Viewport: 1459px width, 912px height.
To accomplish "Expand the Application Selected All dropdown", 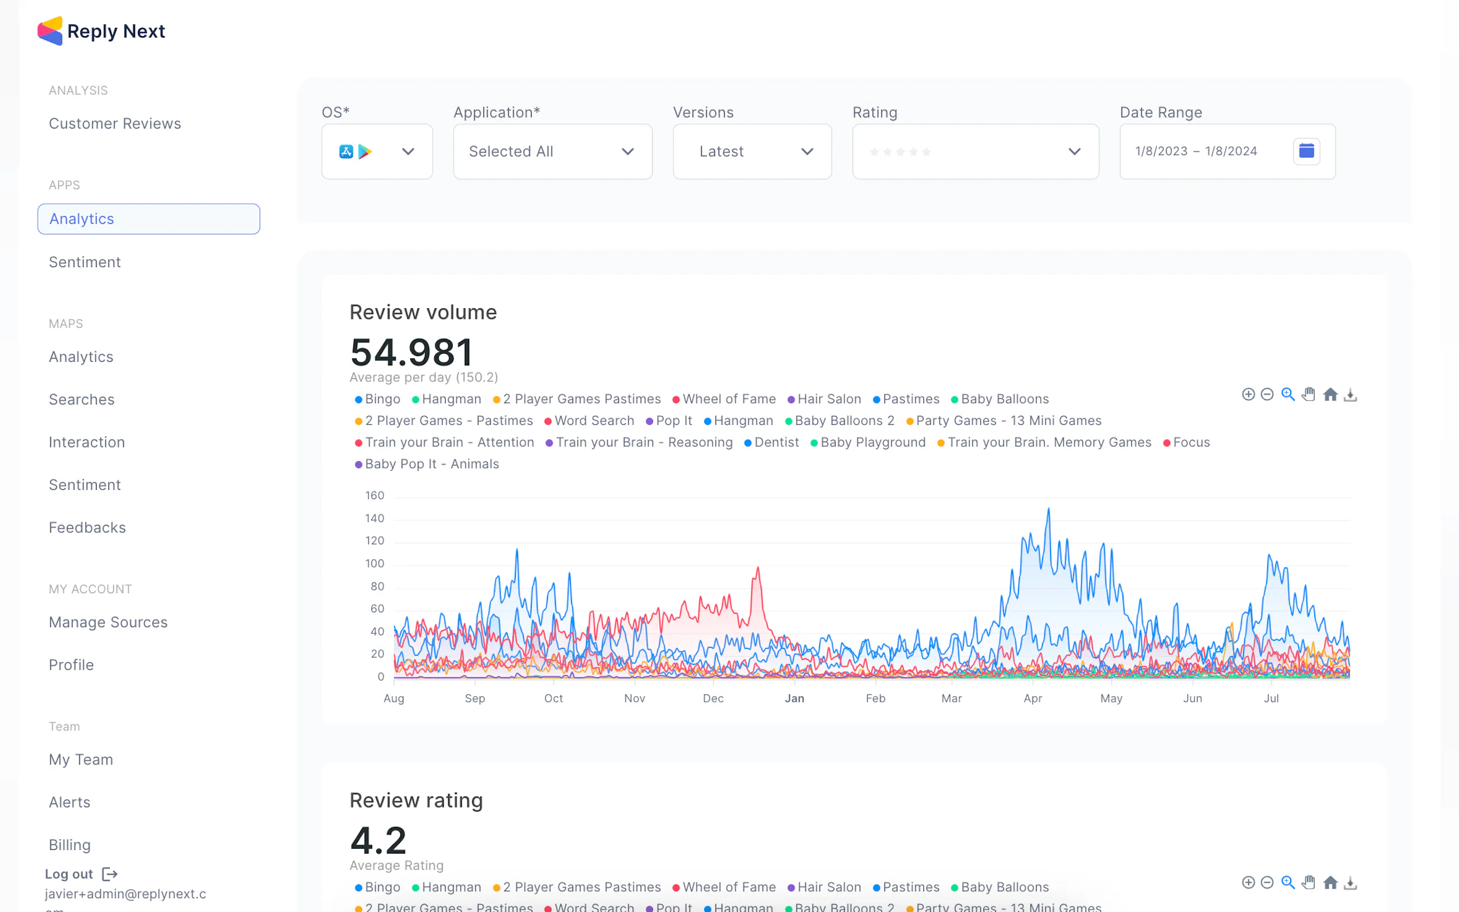I will click(553, 152).
